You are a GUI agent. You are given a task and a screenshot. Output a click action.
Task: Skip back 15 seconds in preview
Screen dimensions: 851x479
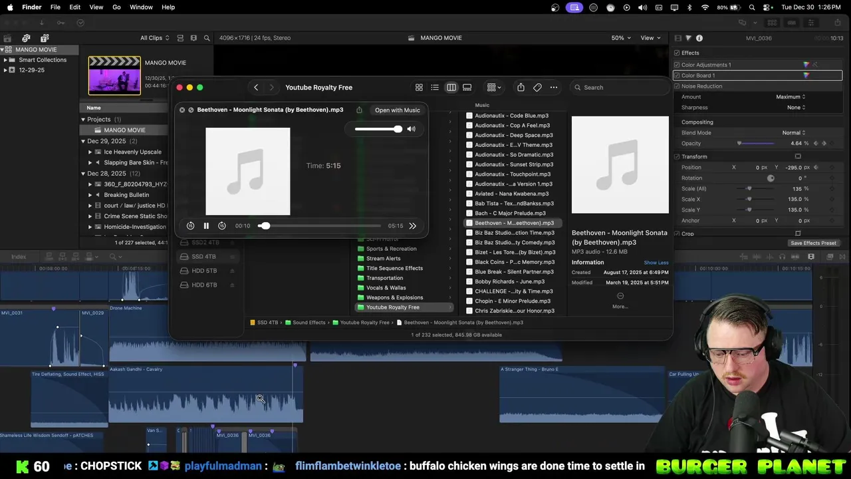pos(190,226)
